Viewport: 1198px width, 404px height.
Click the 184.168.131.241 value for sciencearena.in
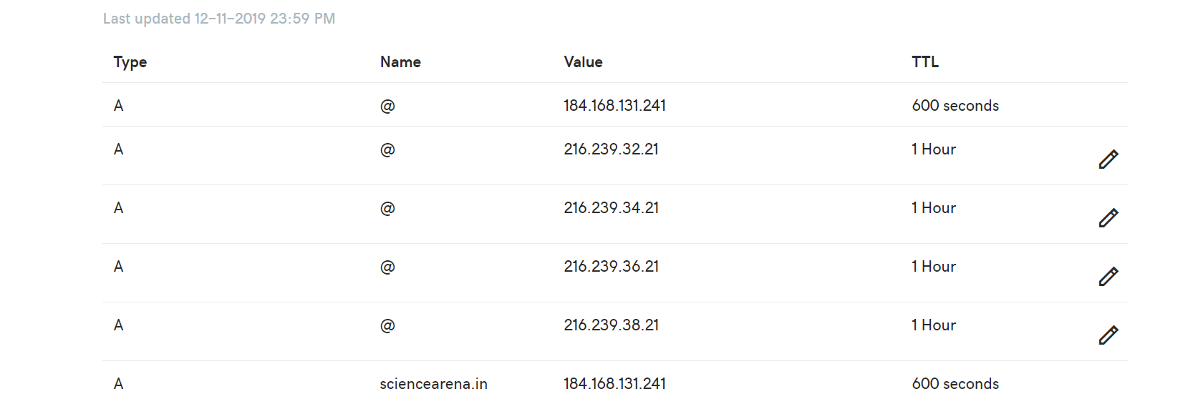pyautogui.click(x=614, y=384)
